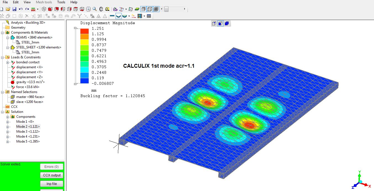Click the legend range slider top handle
This screenshot has width=374, height=191.
pyautogui.click(x=76, y=28)
